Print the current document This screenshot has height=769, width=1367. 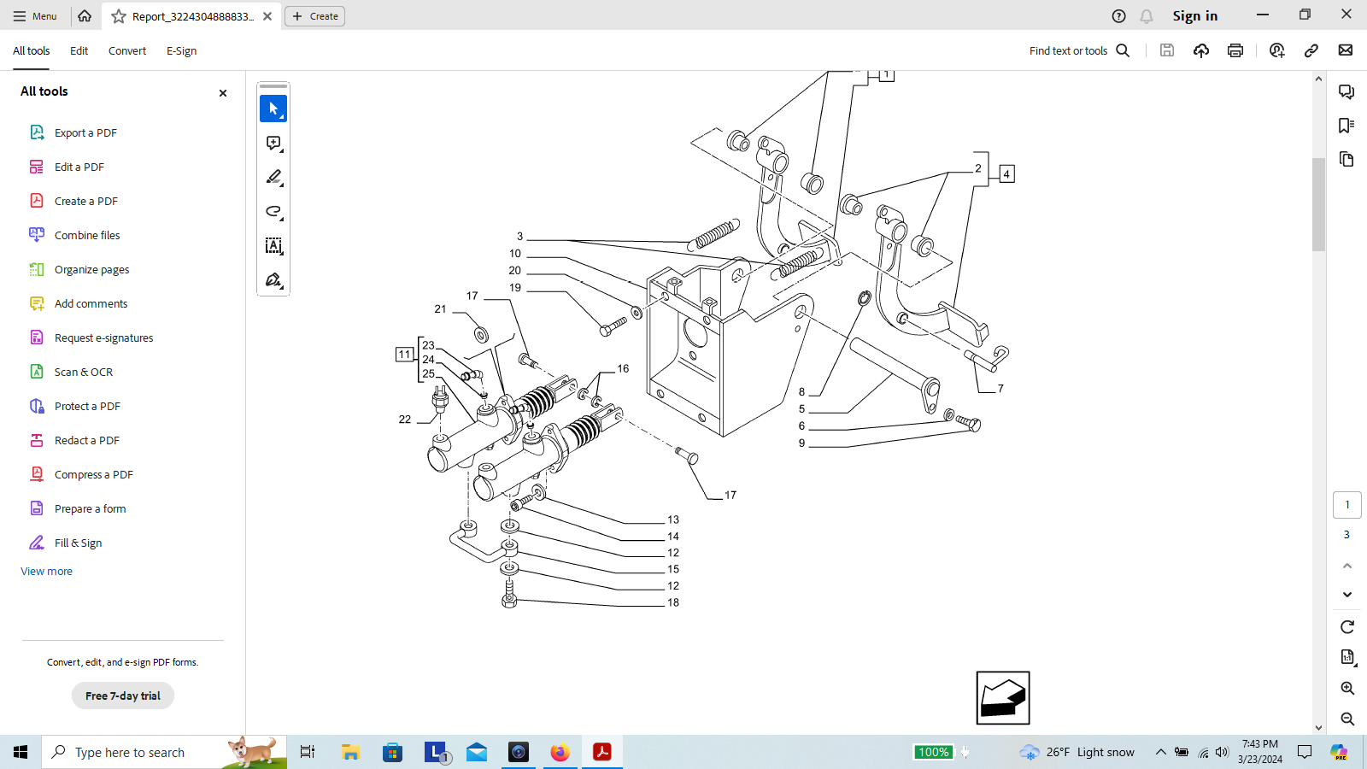click(x=1235, y=50)
